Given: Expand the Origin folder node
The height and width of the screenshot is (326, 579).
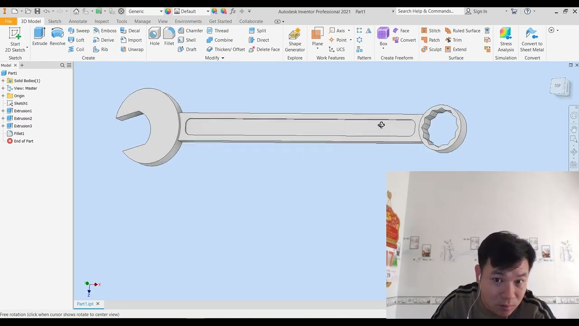Looking at the screenshot, I should coord(3,96).
